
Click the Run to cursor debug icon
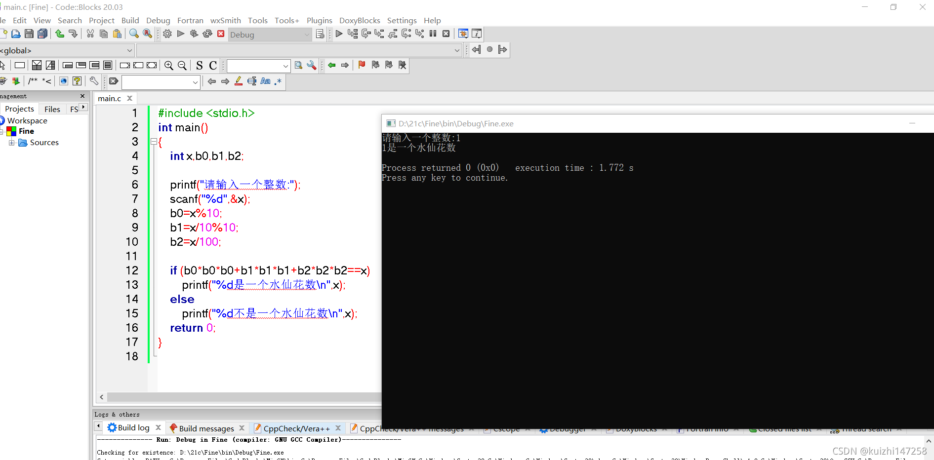[x=352, y=34]
